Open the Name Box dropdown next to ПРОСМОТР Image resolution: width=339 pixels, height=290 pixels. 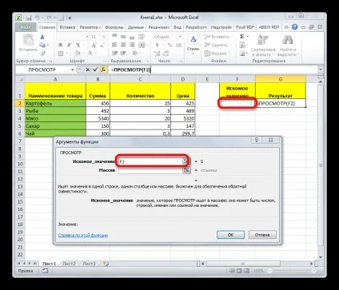click(x=72, y=70)
